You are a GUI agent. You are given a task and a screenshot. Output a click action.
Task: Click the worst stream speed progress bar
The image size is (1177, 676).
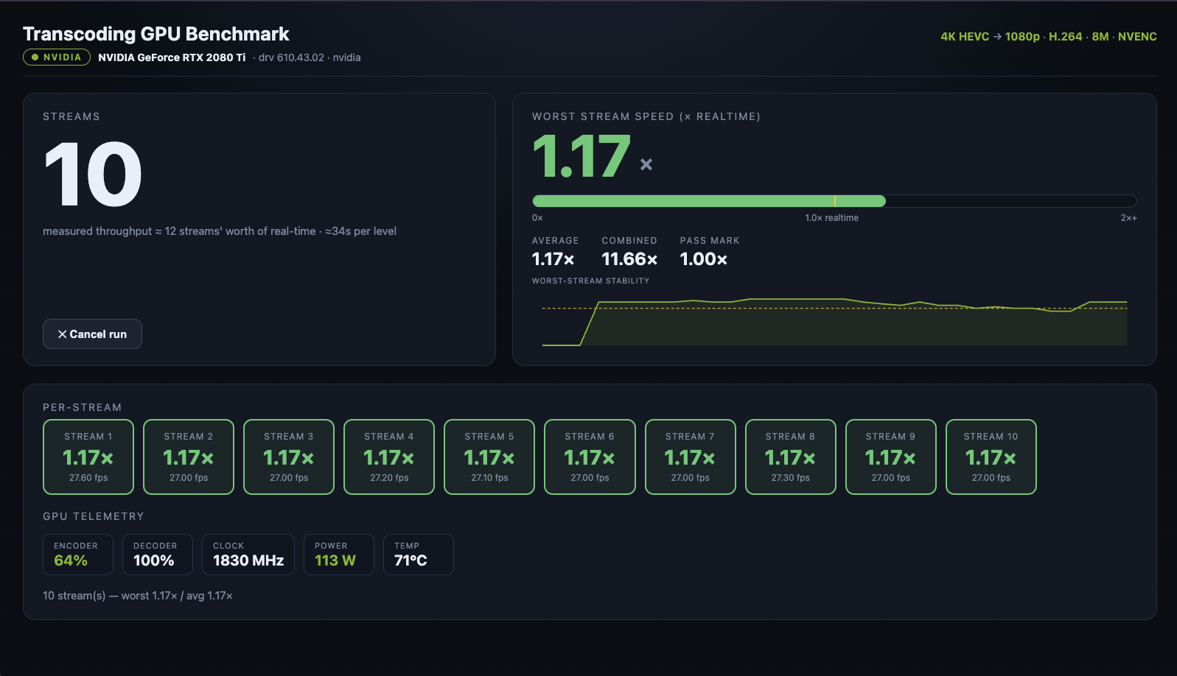point(834,201)
